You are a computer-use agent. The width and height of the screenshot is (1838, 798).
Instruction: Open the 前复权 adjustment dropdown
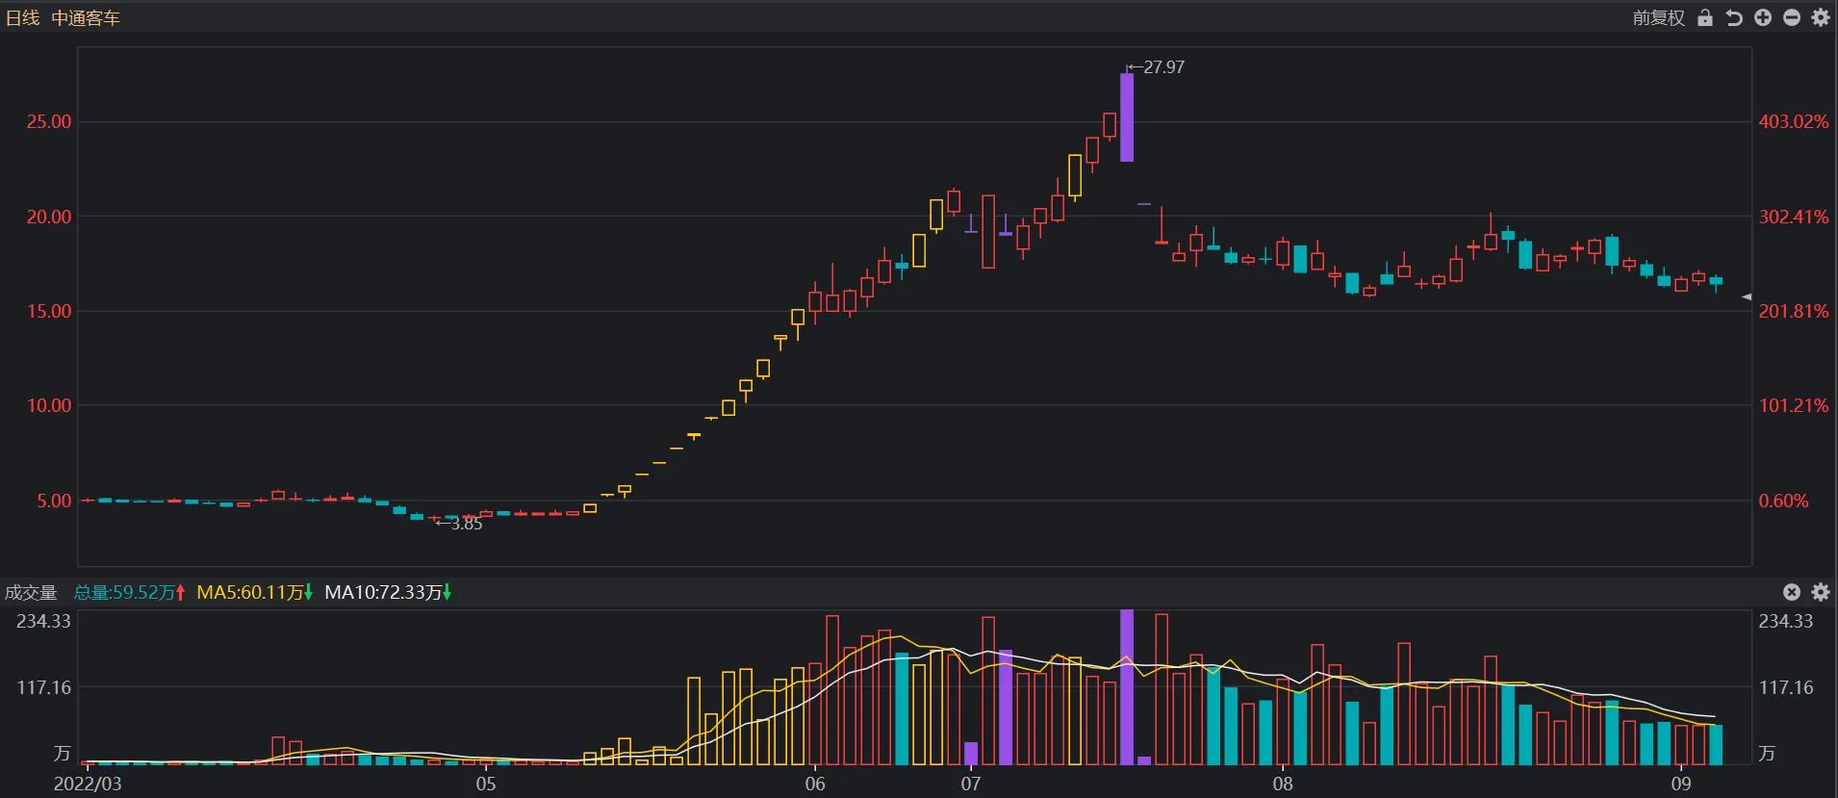[x=1658, y=18]
